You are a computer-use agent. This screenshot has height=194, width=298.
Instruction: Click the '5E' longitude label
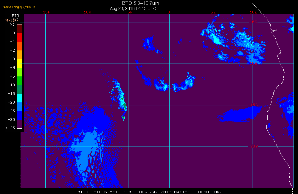[x=213, y=12]
